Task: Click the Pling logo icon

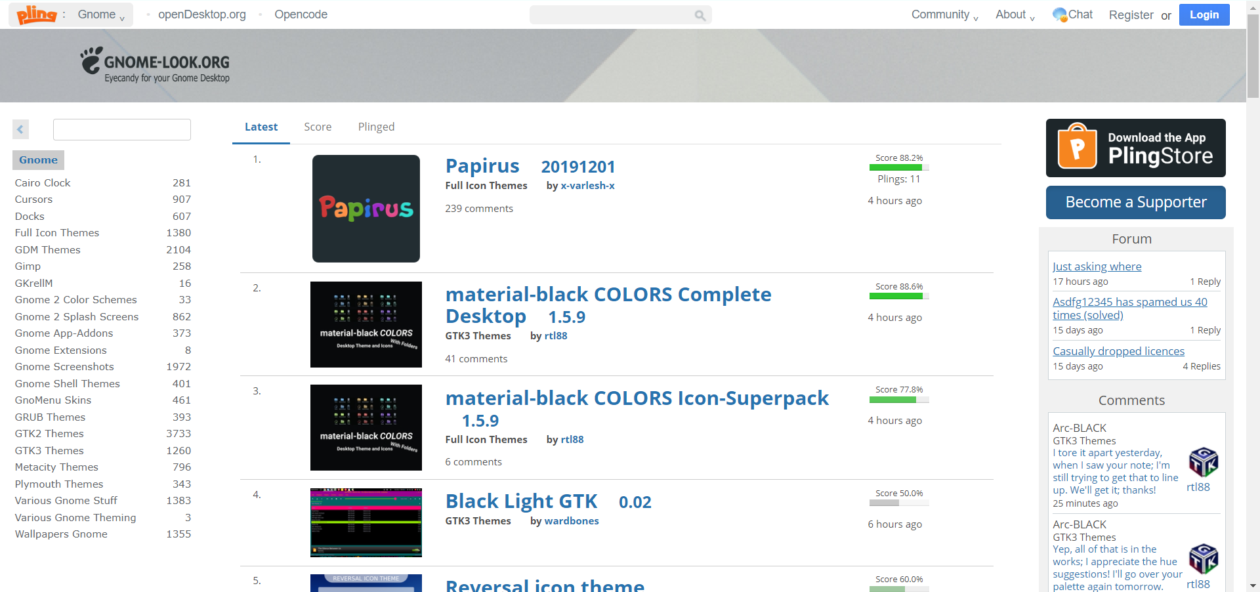Action: 37,14
